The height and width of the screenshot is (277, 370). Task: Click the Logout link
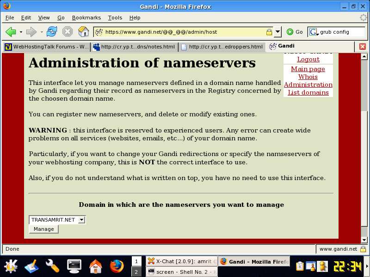[x=308, y=60]
